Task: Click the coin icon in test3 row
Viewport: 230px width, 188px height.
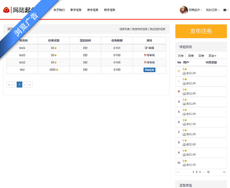Action: (56, 56)
